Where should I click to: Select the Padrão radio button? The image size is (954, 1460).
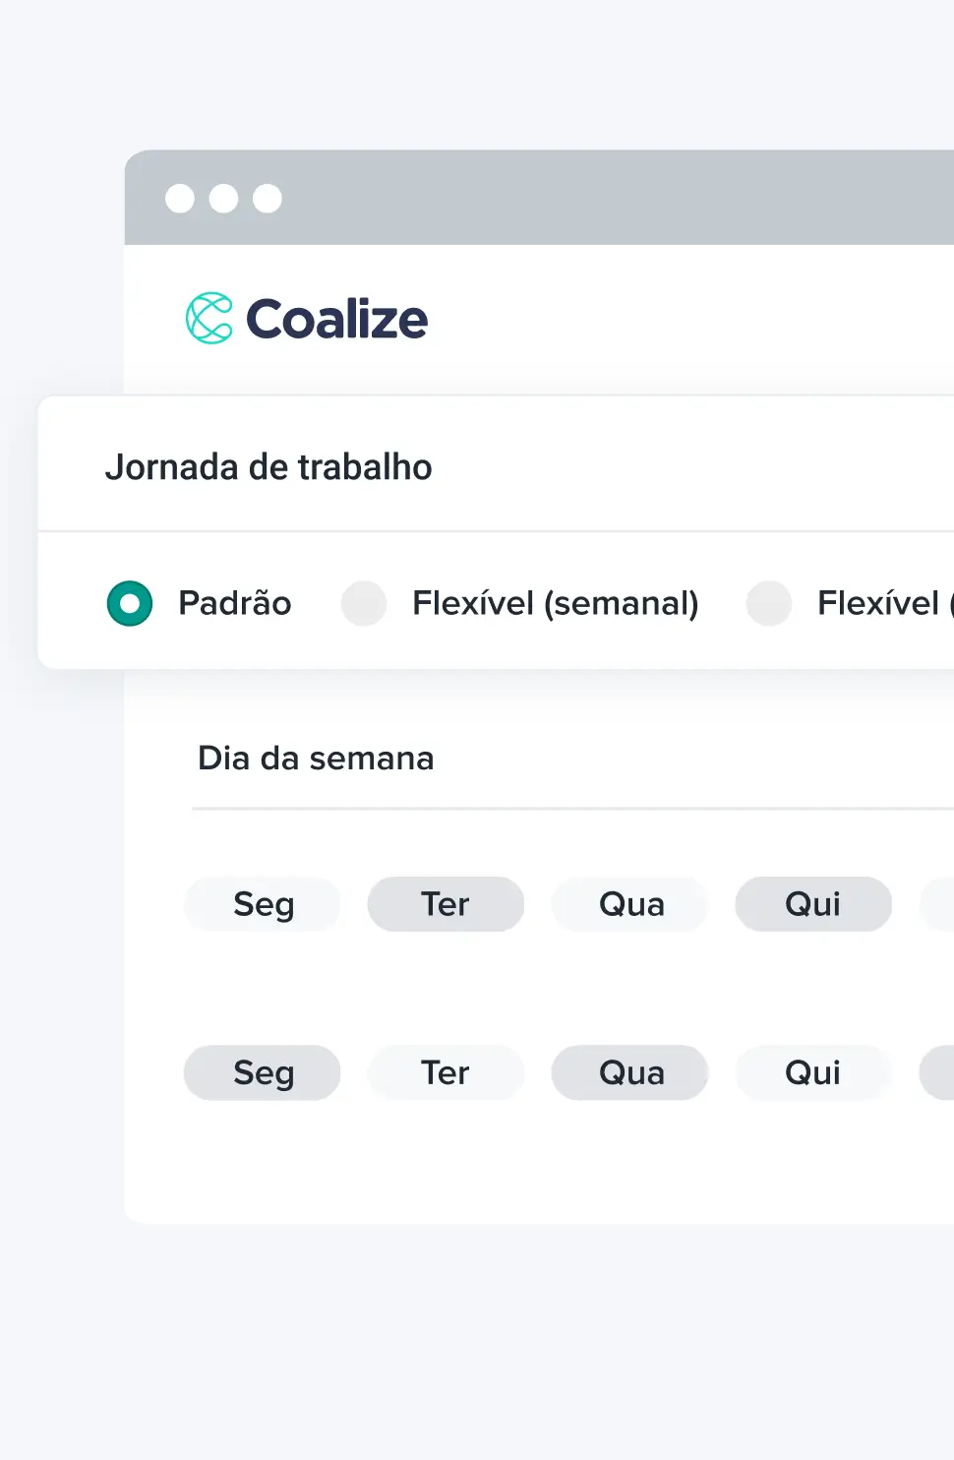tap(130, 604)
